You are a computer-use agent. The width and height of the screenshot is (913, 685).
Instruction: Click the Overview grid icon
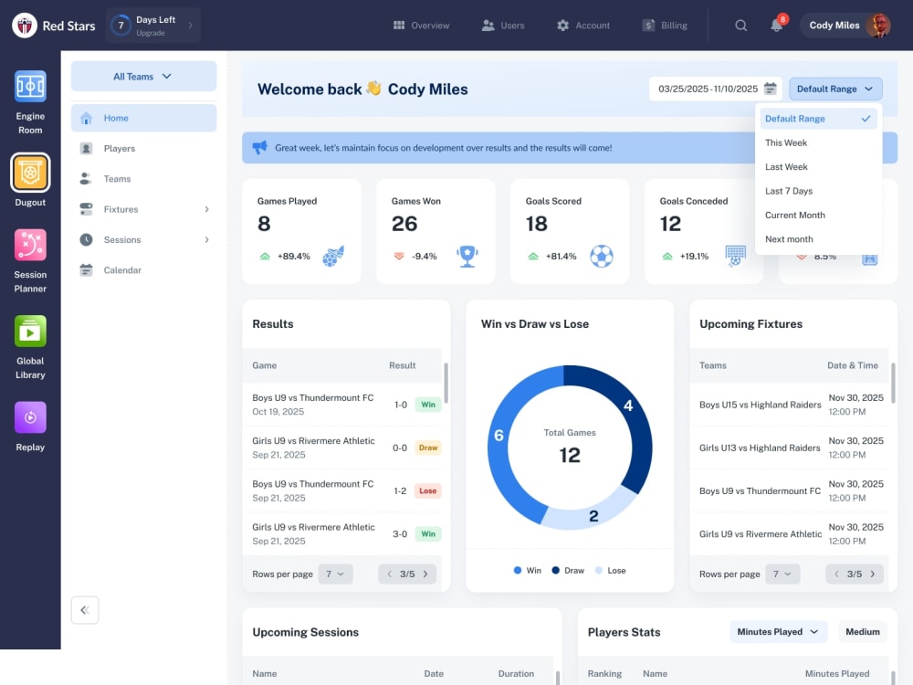click(x=399, y=25)
